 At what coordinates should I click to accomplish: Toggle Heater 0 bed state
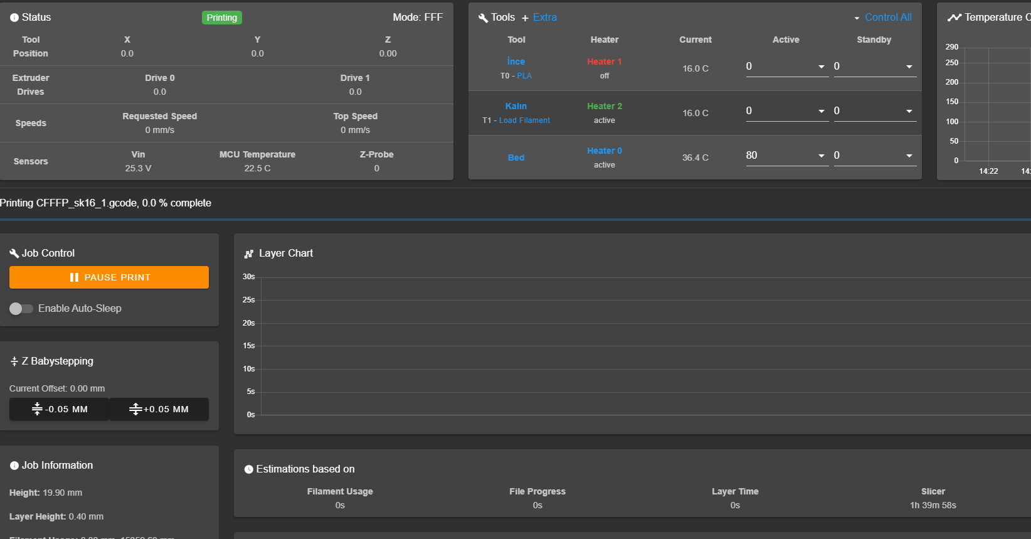point(605,151)
